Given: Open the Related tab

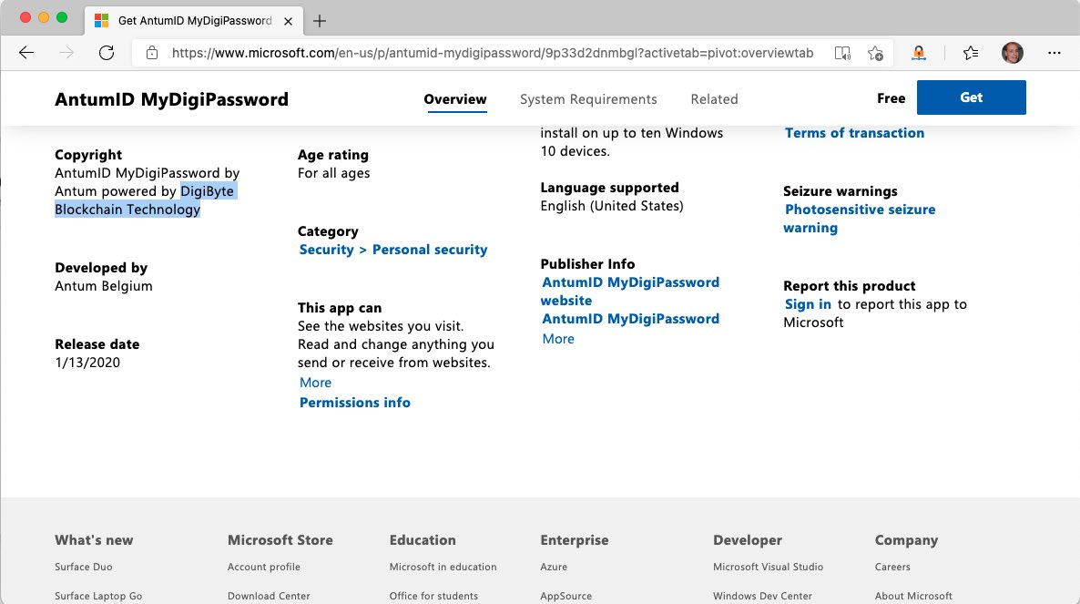Looking at the screenshot, I should coord(714,99).
